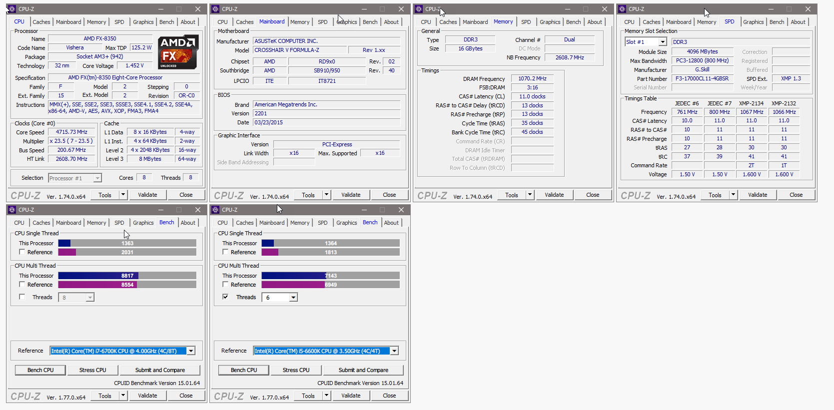Viewport: 834px width, 410px height.
Task: Select the Bench tab in the SPD window
Action: pyautogui.click(x=777, y=22)
